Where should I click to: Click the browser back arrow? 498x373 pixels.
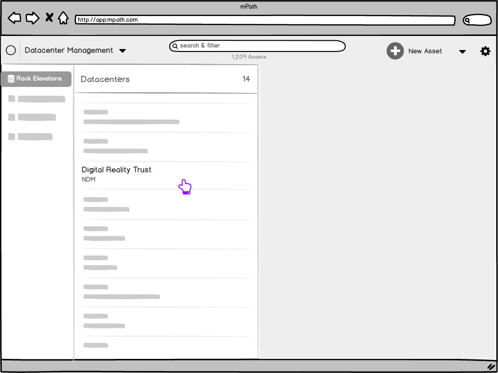14,17
